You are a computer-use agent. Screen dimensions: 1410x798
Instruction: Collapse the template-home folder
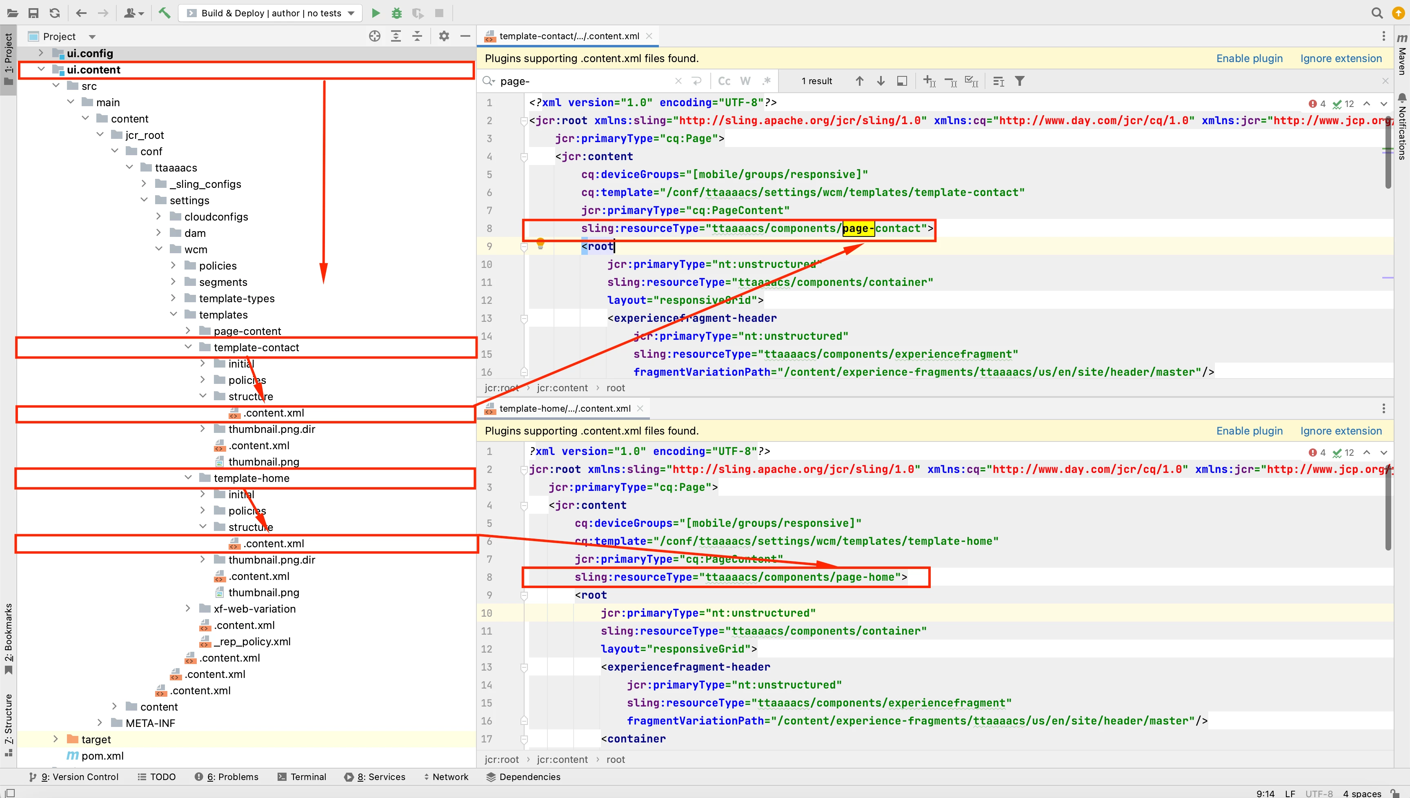pyautogui.click(x=188, y=477)
